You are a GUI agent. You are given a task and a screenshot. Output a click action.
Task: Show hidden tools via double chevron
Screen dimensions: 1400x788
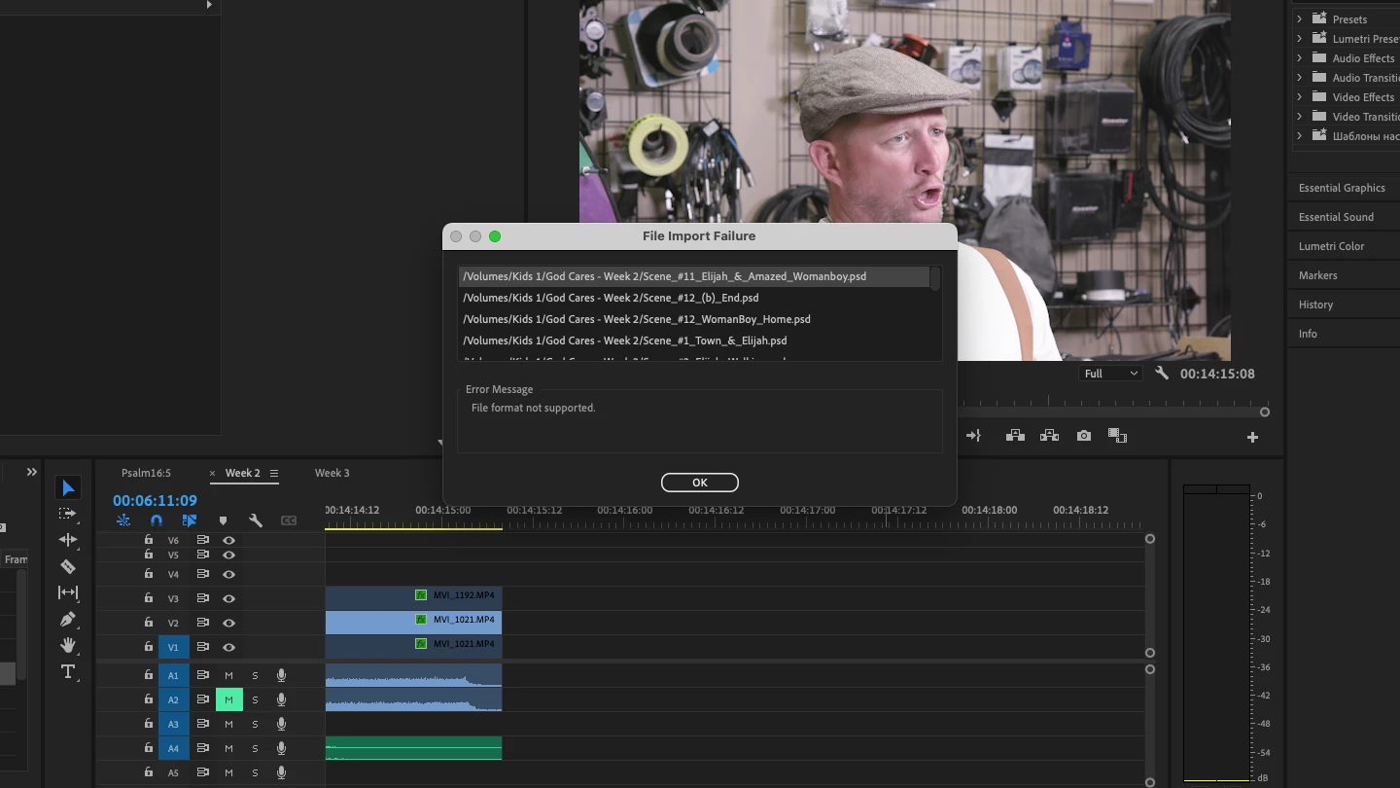click(x=32, y=472)
